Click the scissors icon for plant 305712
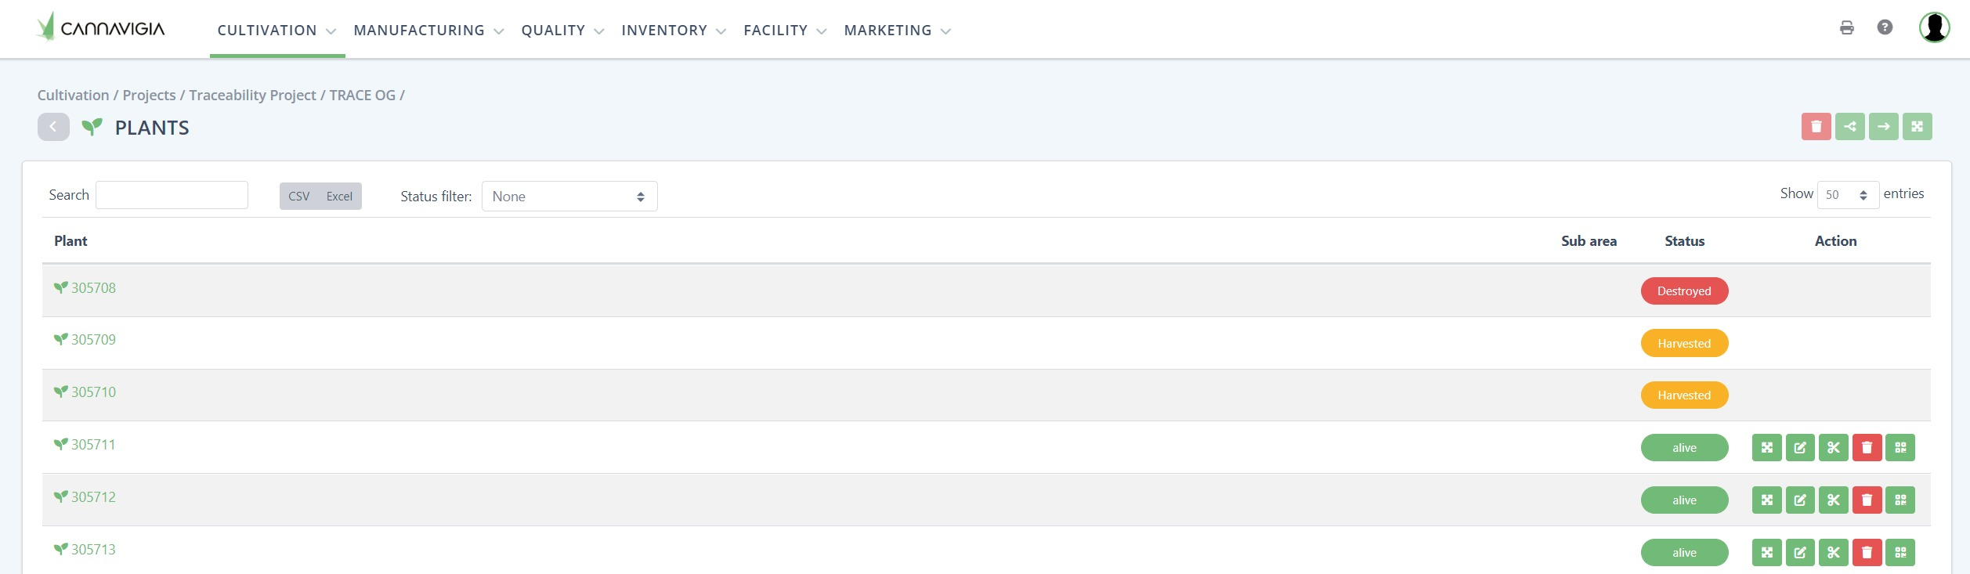Image resolution: width=1970 pixels, height=574 pixels. tap(1833, 500)
